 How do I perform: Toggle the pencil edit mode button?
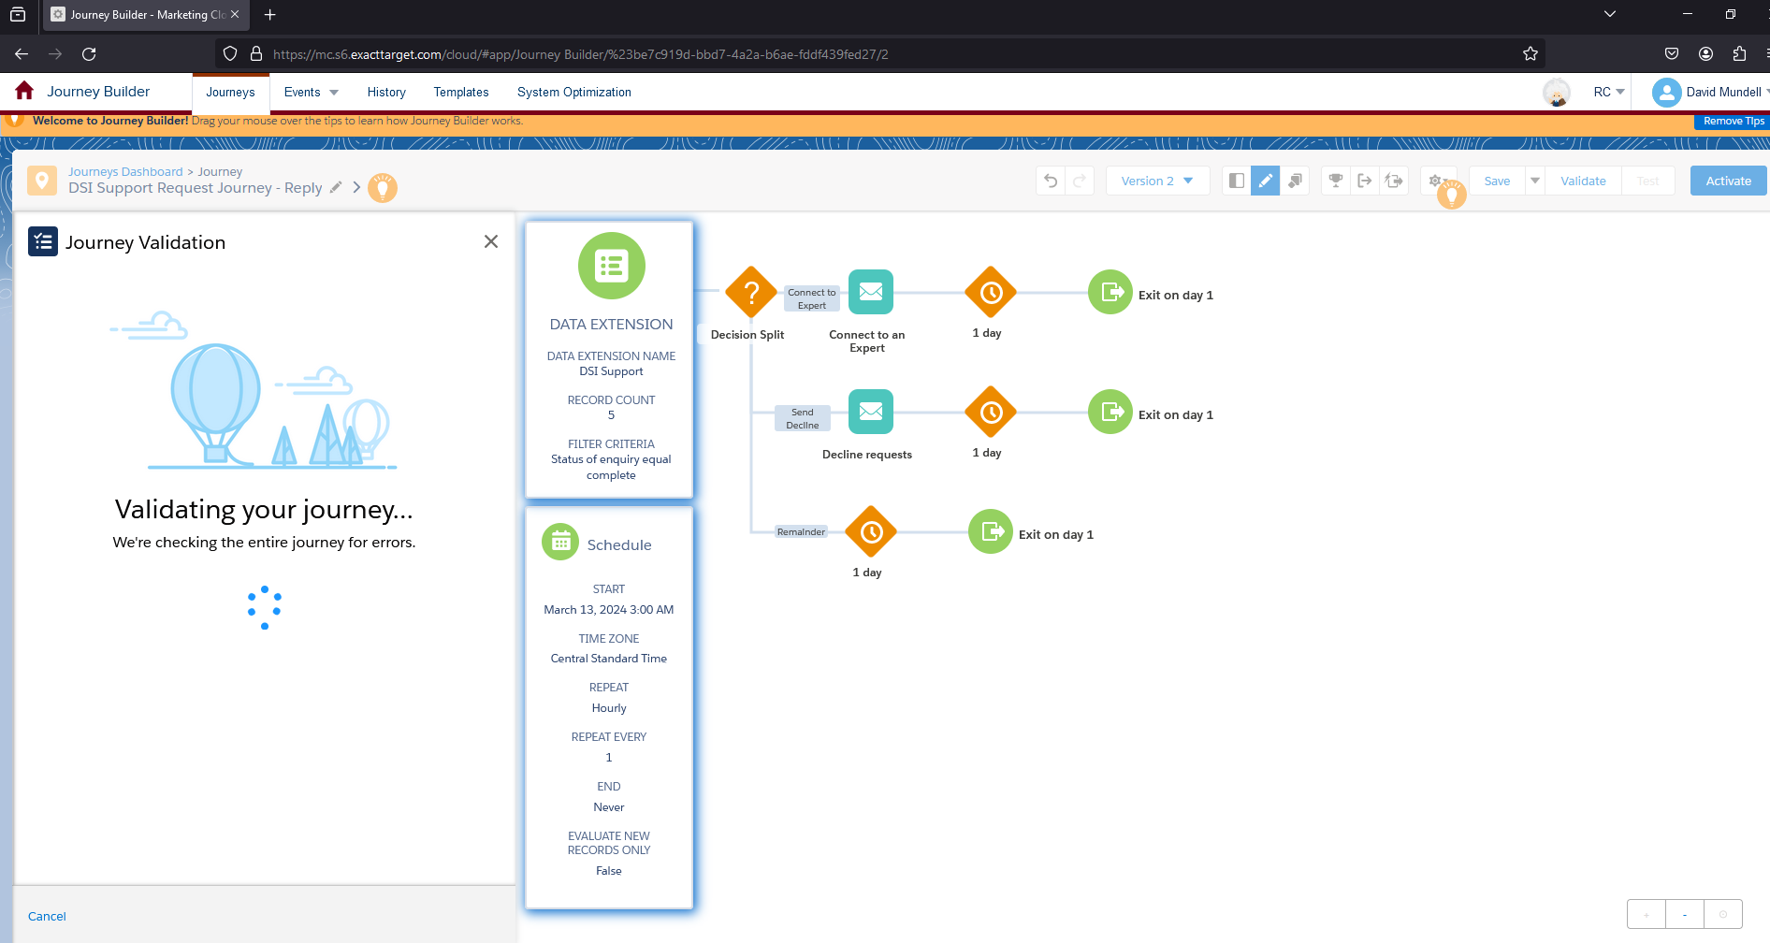[1266, 181]
